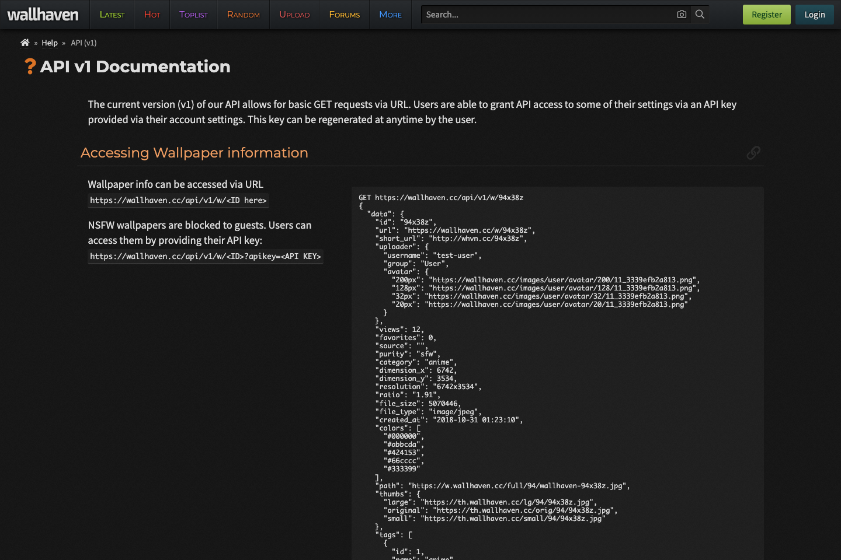Viewport: 841px width, 560px height.
Task: Open reverse image search via camera icon
Action: coord(682,15)
